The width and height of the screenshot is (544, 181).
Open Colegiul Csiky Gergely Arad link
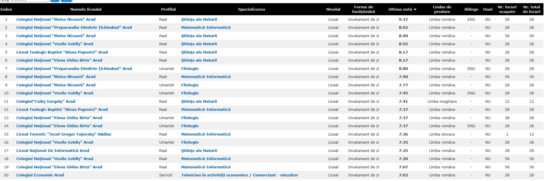click(x=46, y=101)
